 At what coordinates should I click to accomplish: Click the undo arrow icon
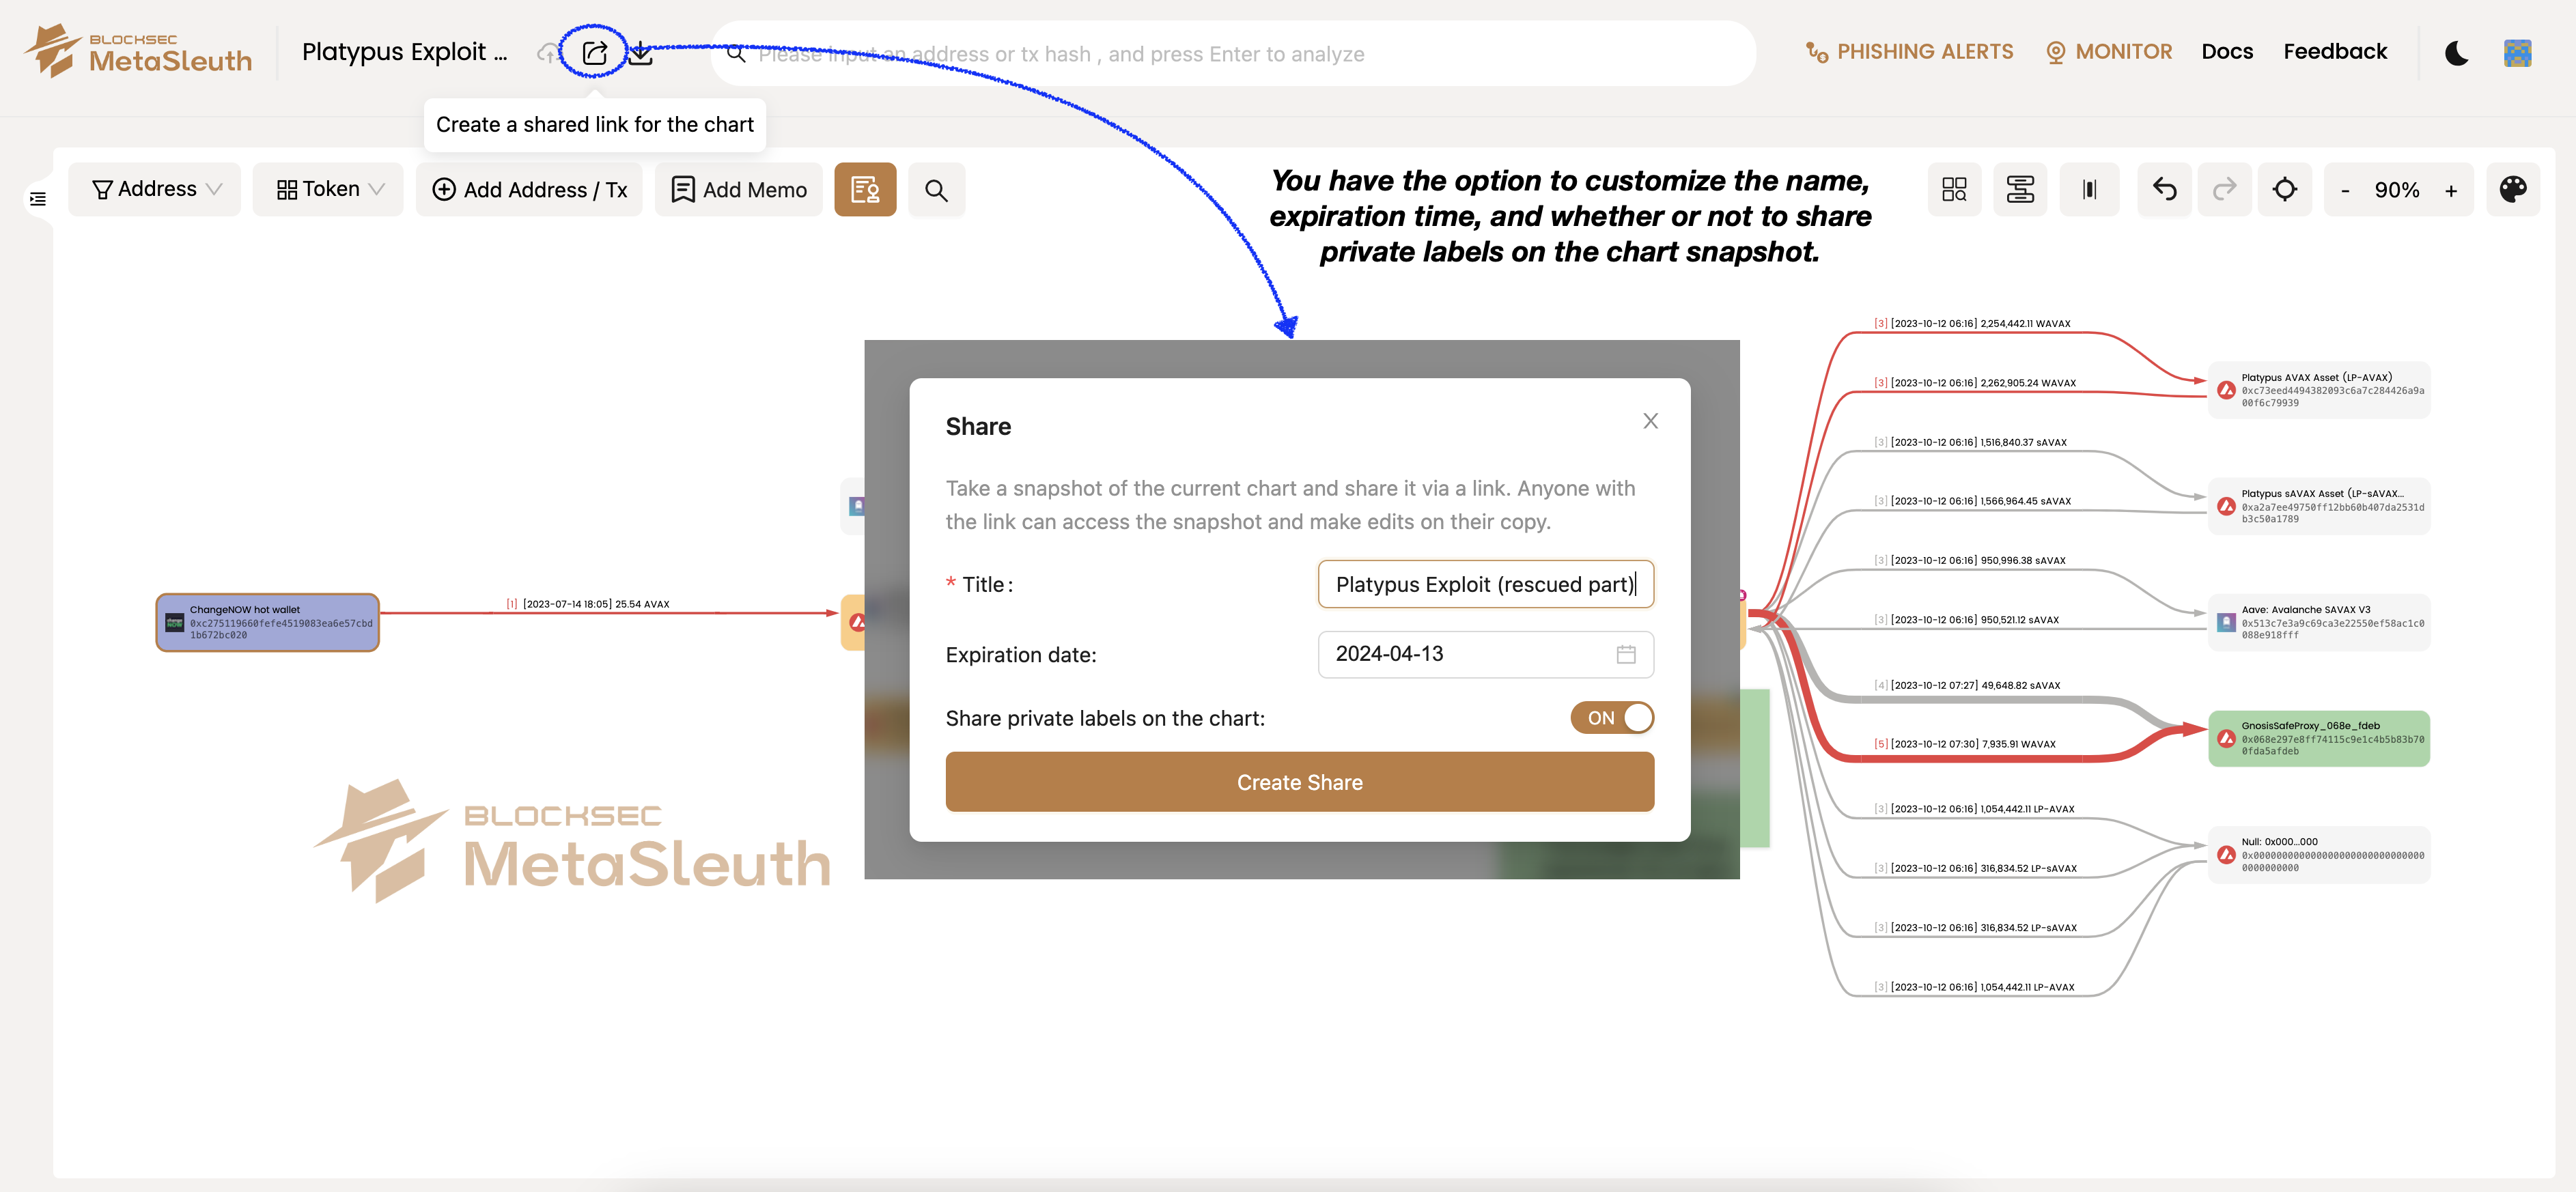2164,189
